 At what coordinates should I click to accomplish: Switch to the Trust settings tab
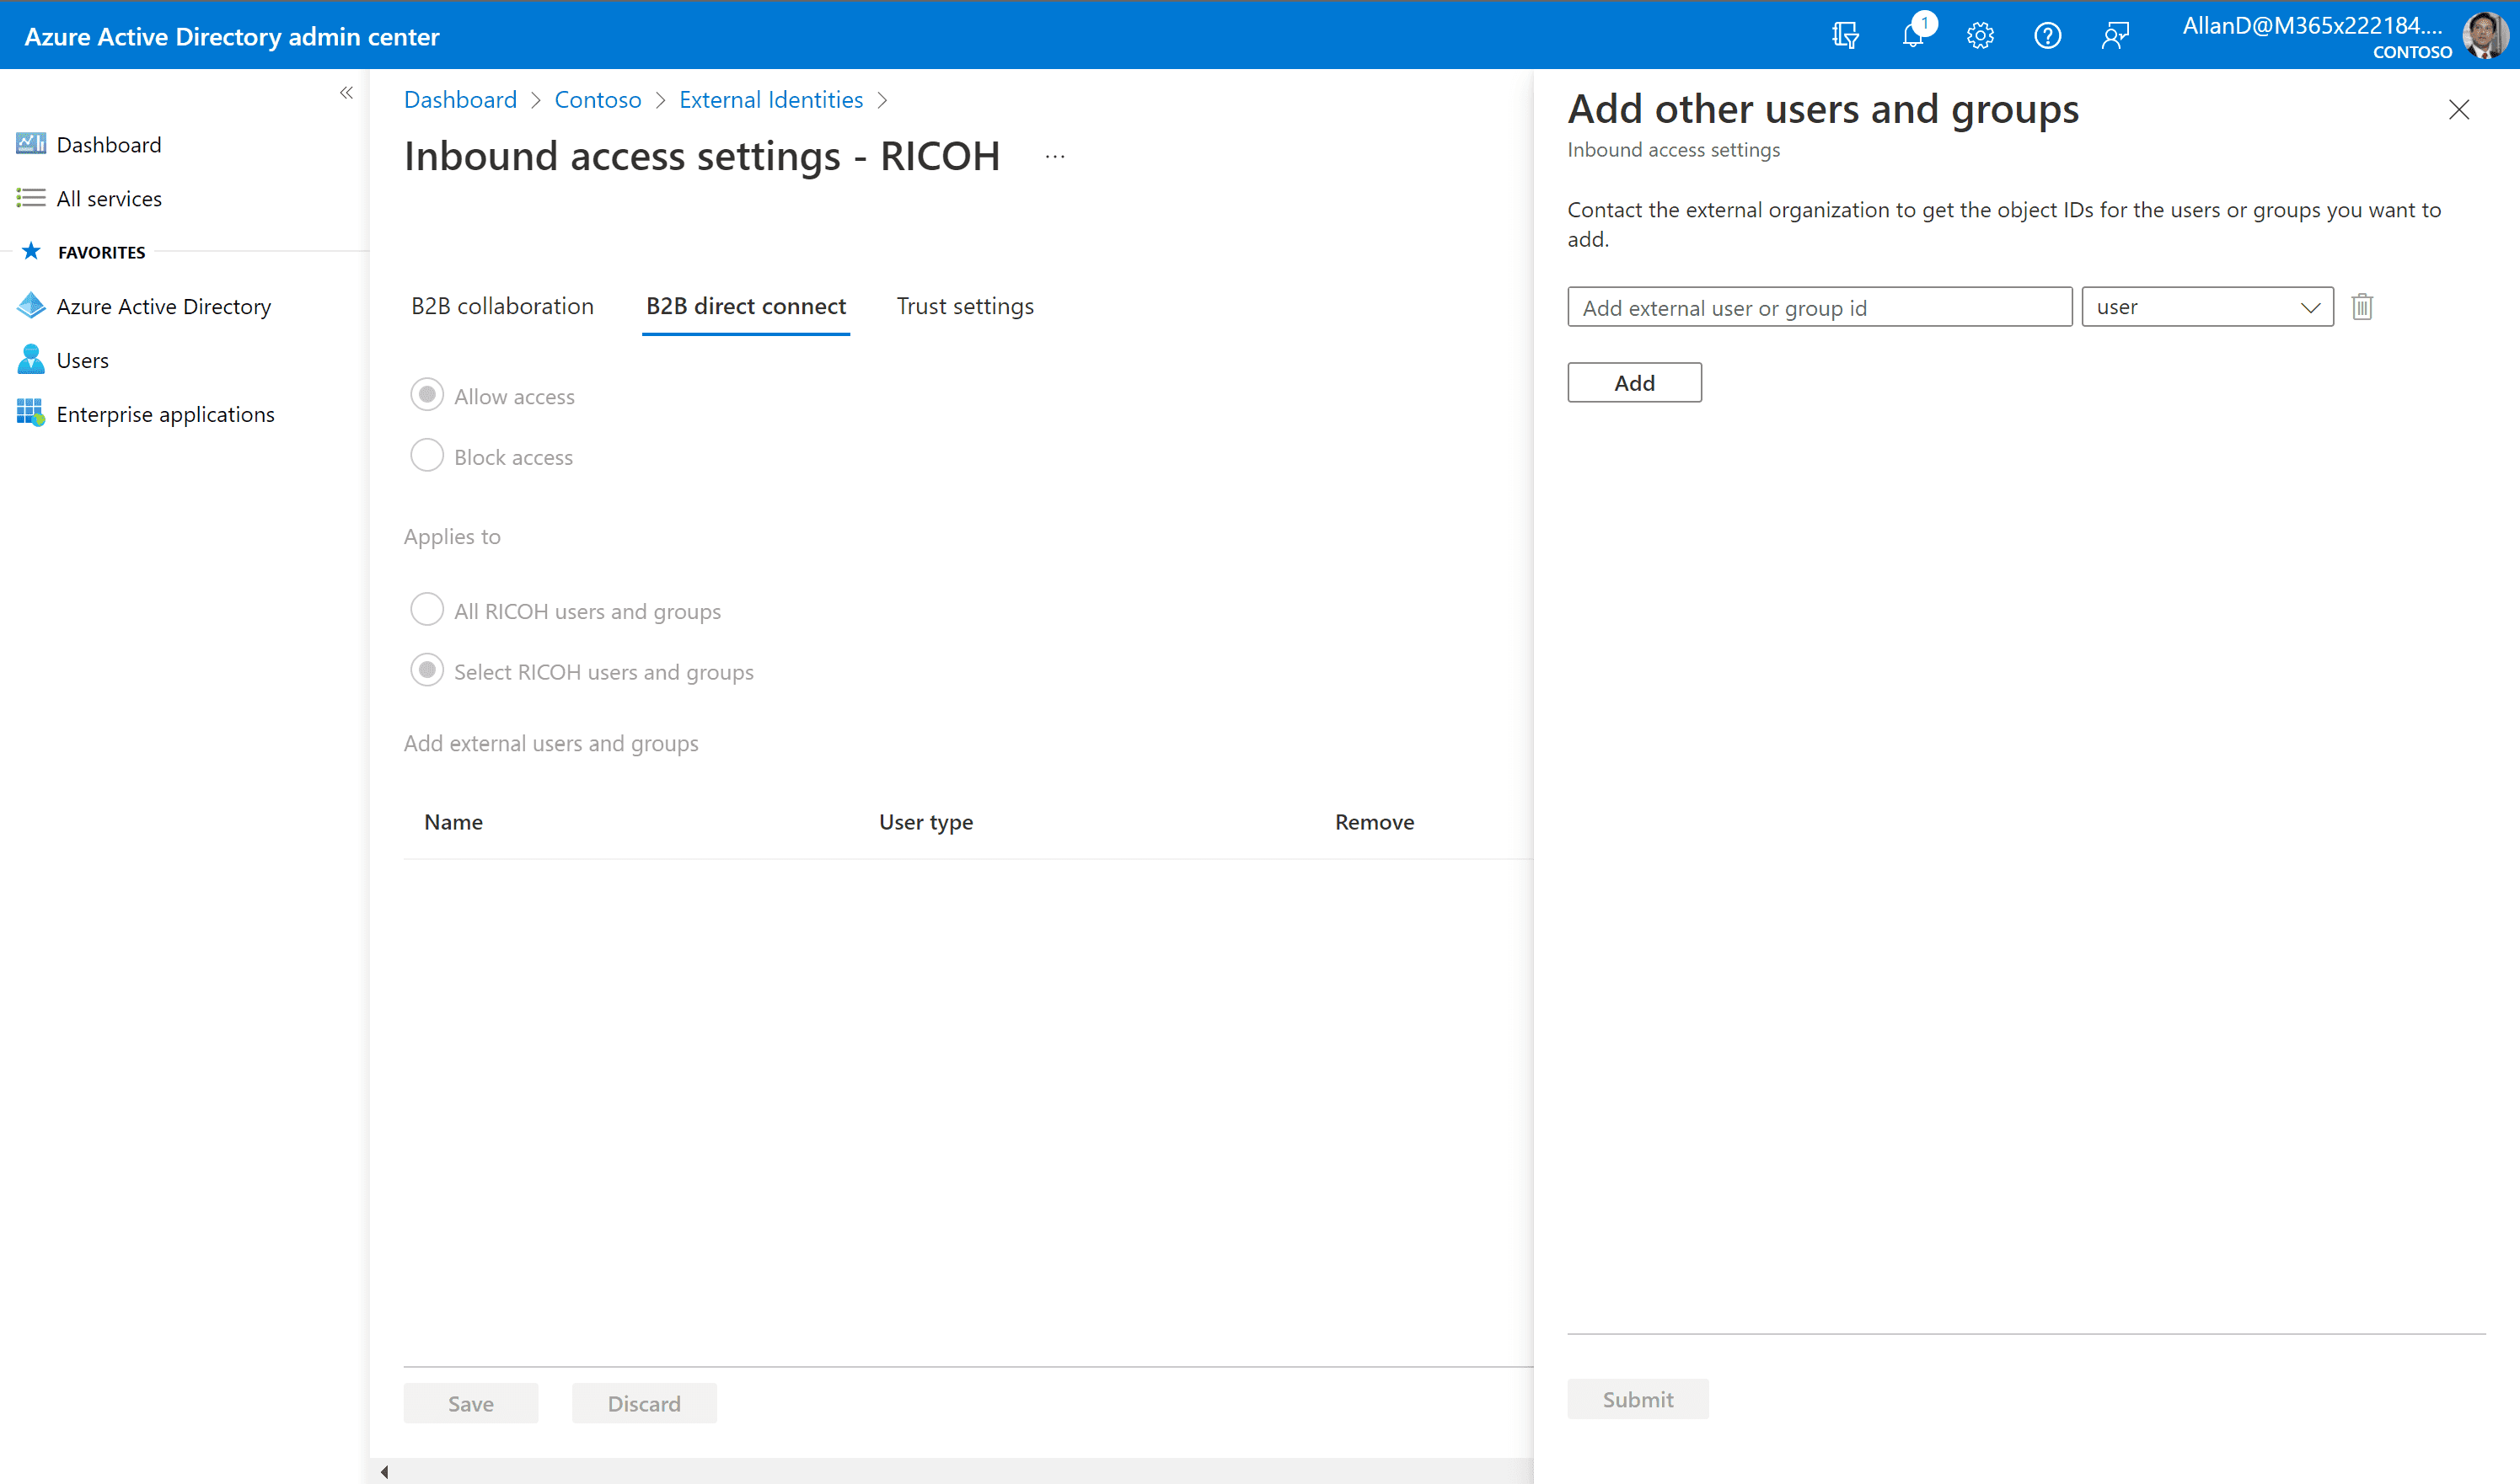pyautogui.click(x=964, y=306)
